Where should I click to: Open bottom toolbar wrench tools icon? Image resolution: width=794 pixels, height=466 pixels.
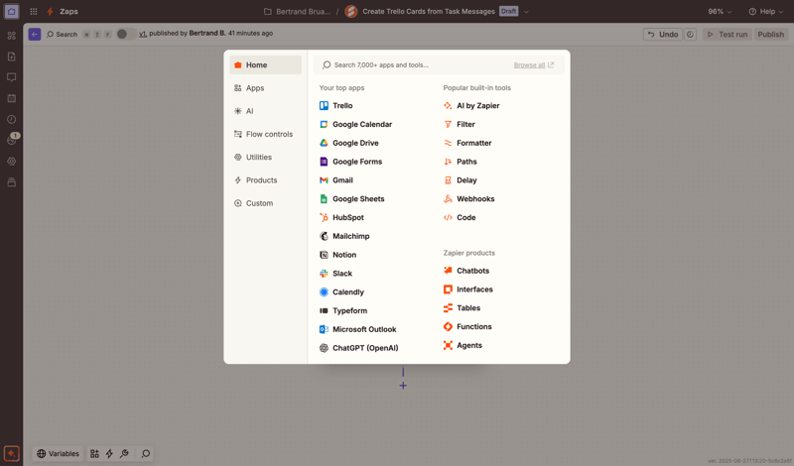124,454
